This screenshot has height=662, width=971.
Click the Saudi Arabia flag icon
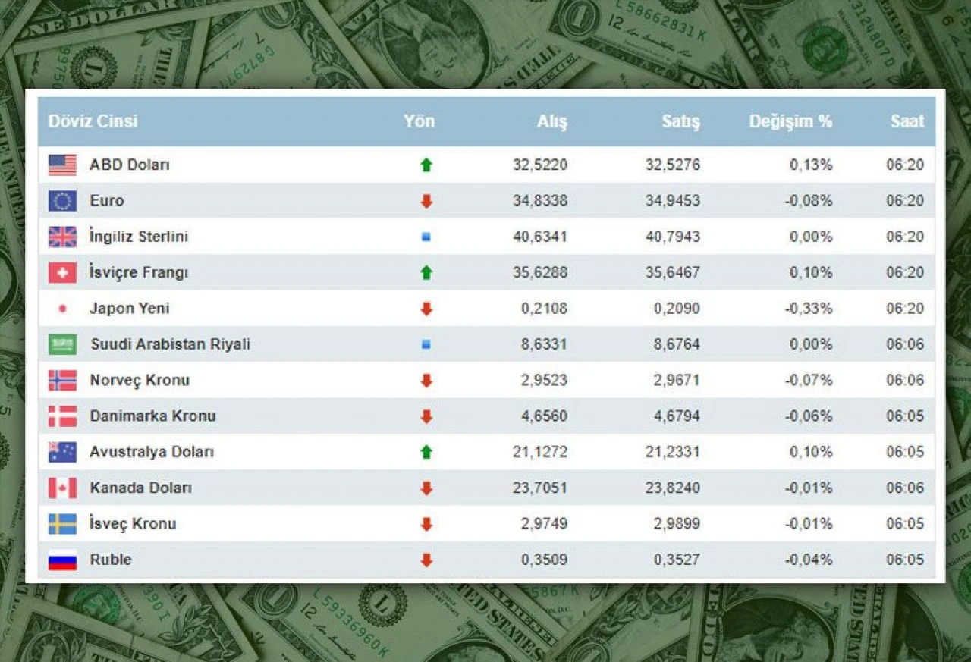point(62,345)
